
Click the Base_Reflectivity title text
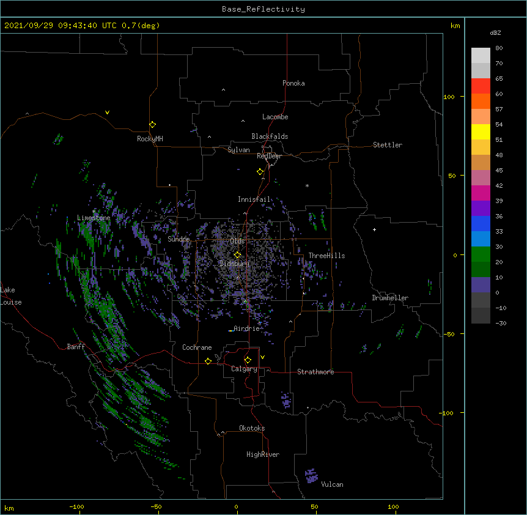[x=263, y=9]
